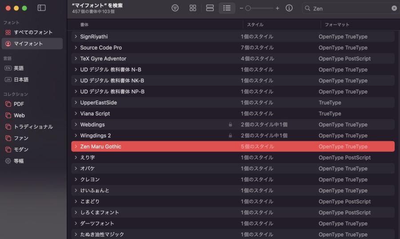400x239 pixels.
Task: Expand the SignRiyathi font family
Action: (x=76, y=36)
